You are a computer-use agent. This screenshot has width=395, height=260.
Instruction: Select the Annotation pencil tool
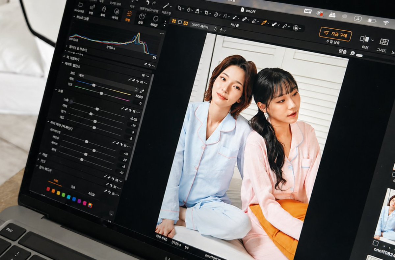284,26
